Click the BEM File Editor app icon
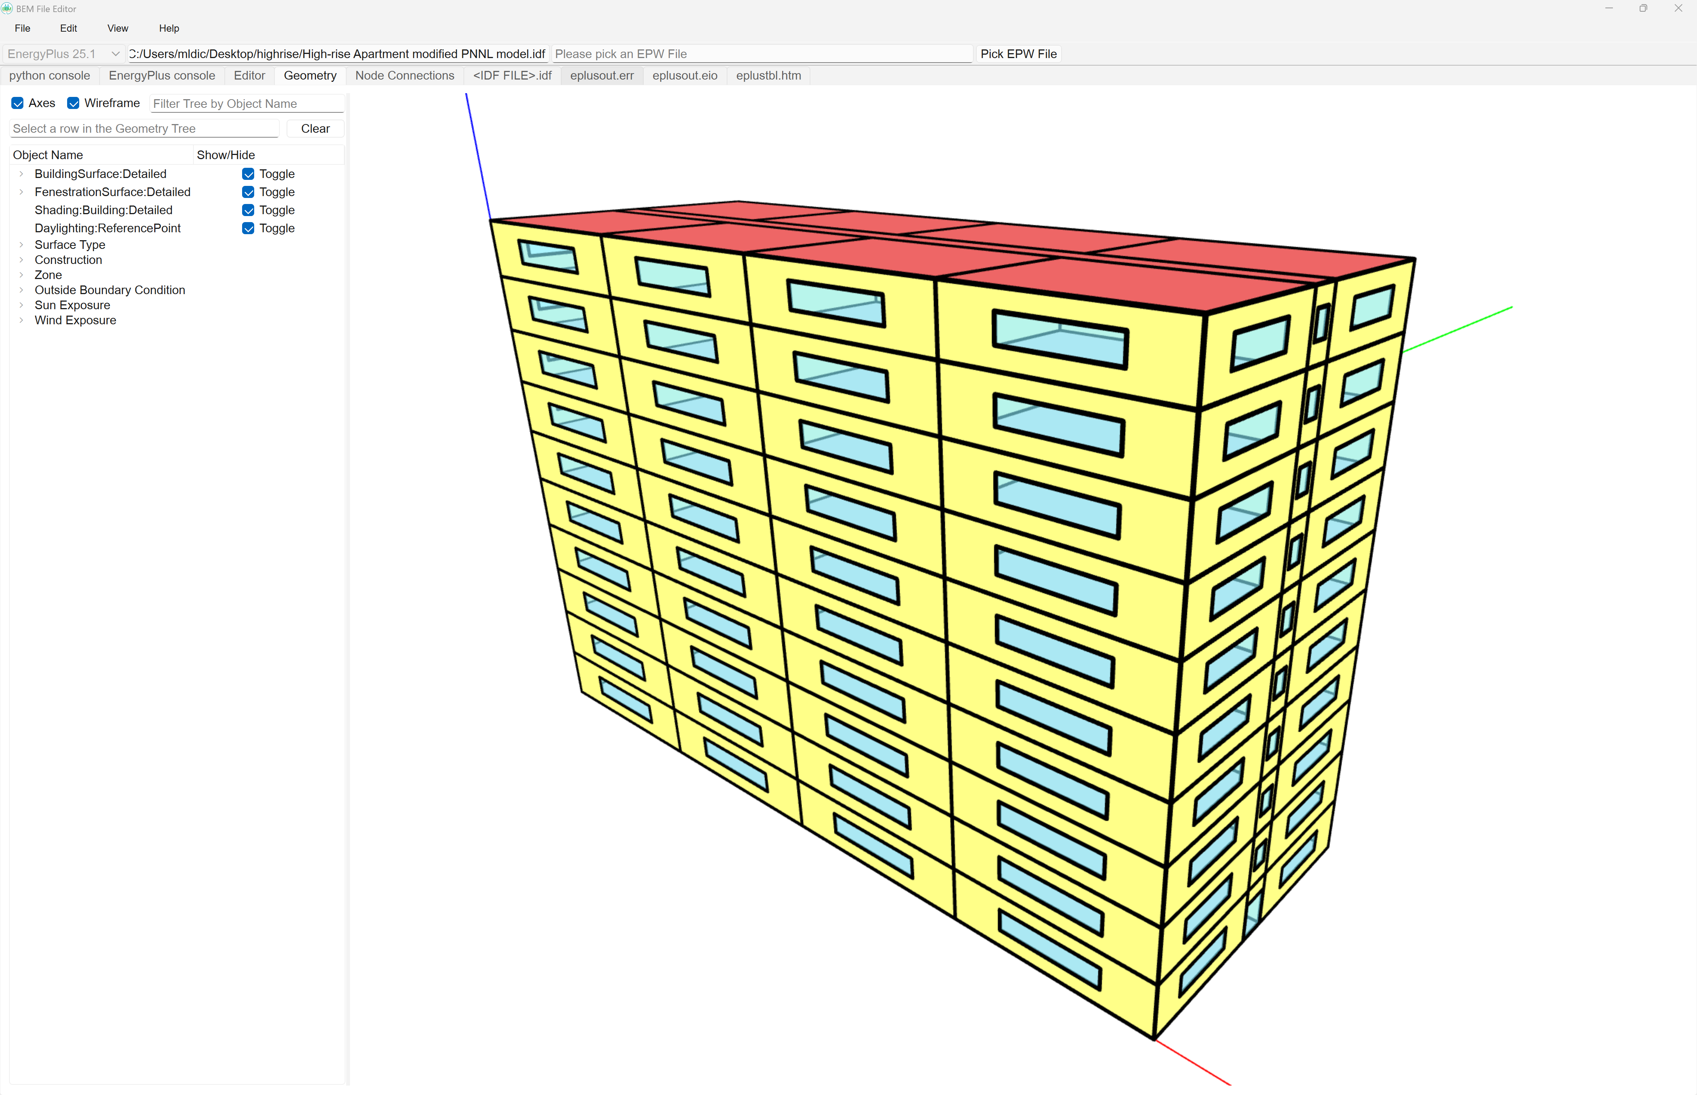Image resolution: width=1697 pixels, height=1095 pixels. 7,9
